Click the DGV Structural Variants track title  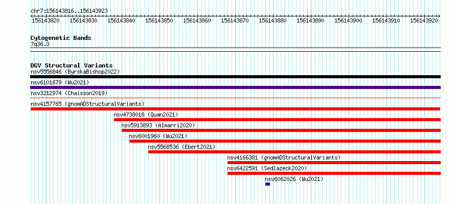coord(72,65)
